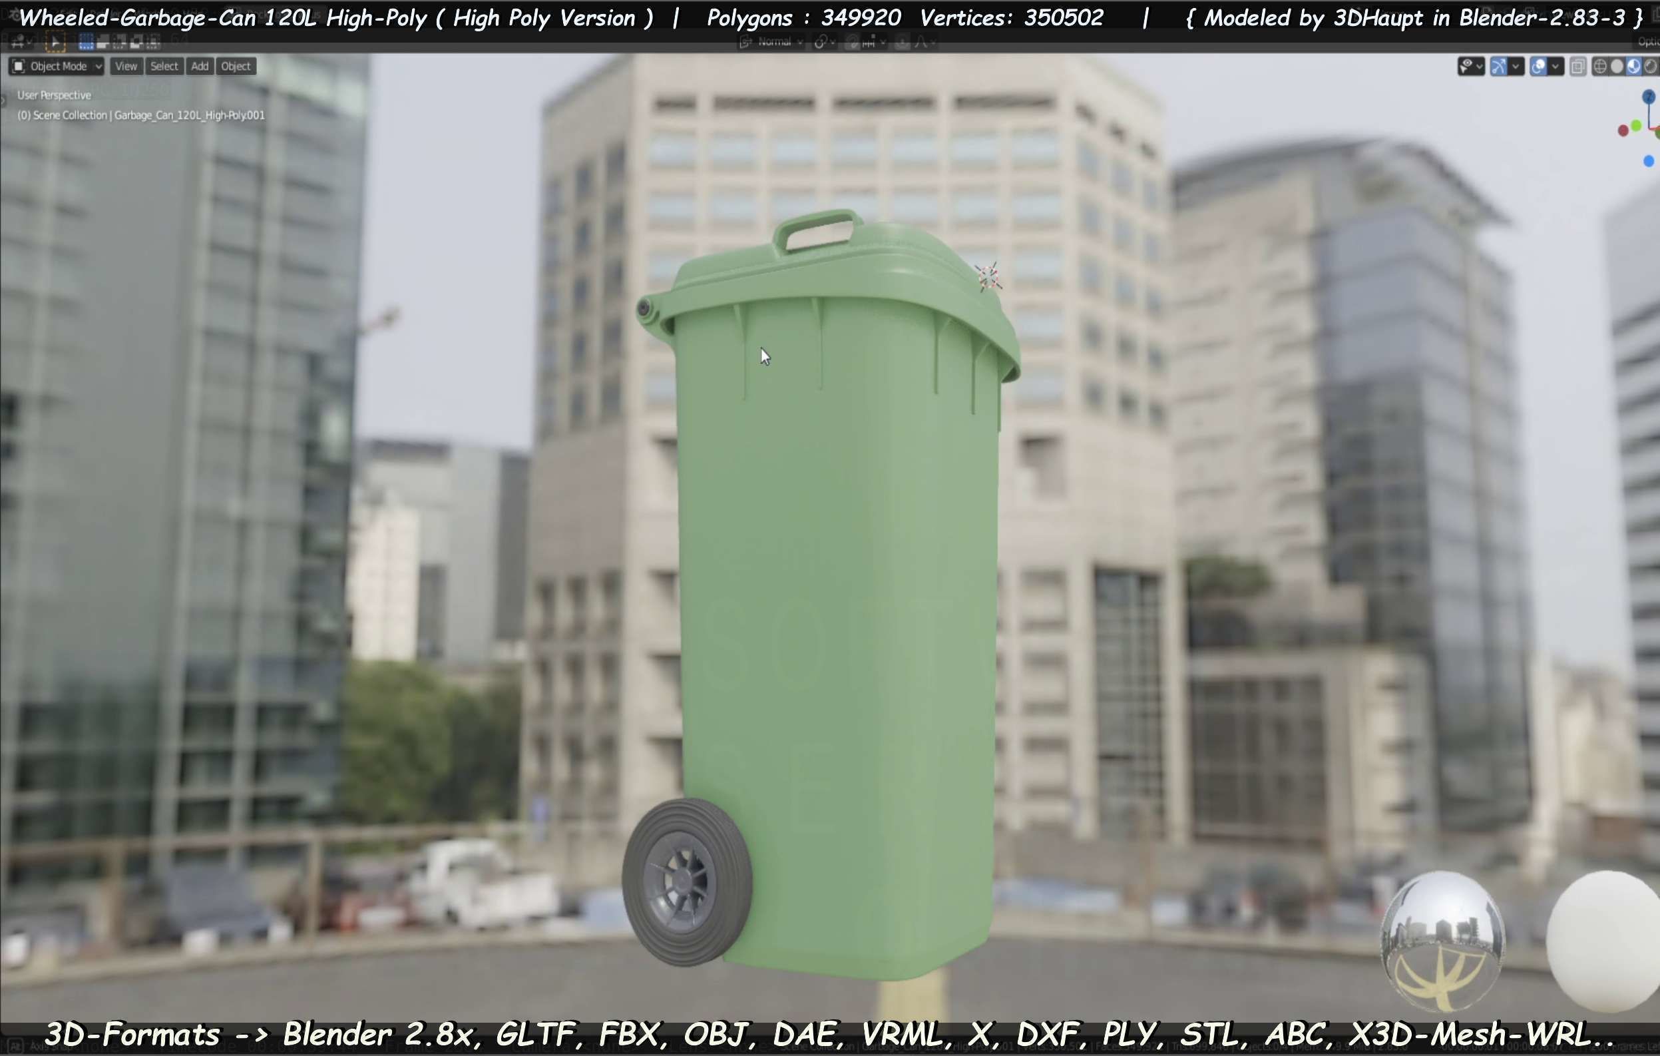Select the green garbage can body
Viewport: 1660px width, 1056px height.
click(x=837, y=621)
